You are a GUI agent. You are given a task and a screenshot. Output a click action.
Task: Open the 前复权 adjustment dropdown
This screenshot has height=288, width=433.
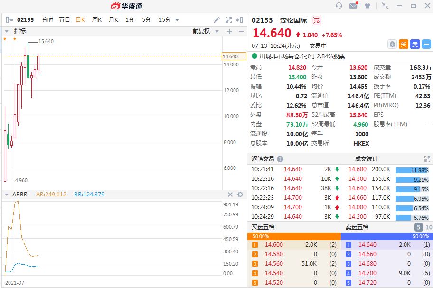coord(206,31)
